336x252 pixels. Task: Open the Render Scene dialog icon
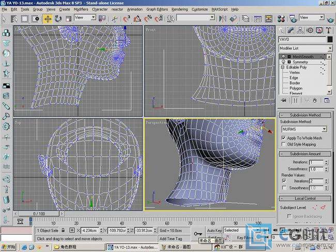click(x=293, y=19)
